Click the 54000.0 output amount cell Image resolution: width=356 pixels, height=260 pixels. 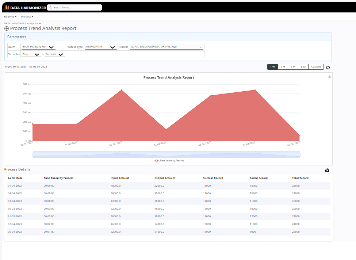click(x=160, y=224)
